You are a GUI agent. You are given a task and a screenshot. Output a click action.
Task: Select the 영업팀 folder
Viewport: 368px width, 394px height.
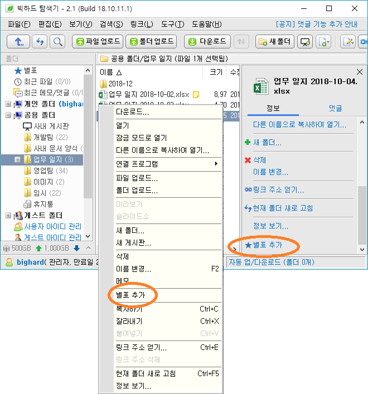click(x=46, y=171)
